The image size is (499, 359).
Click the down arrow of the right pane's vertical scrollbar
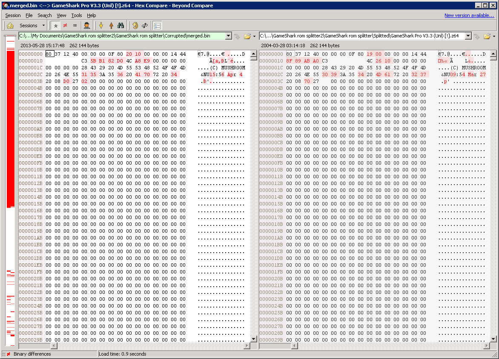click(493, 339)
